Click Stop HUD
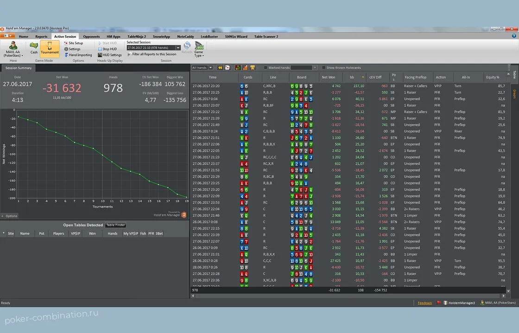The height and width of the screenshot is (333, 519). 109,49
